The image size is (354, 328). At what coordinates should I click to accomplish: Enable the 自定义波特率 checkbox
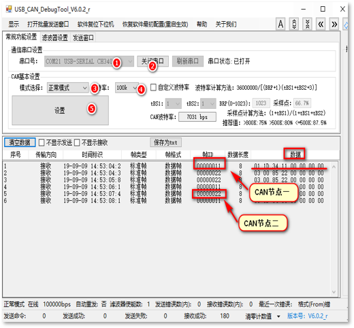[153, 87]
